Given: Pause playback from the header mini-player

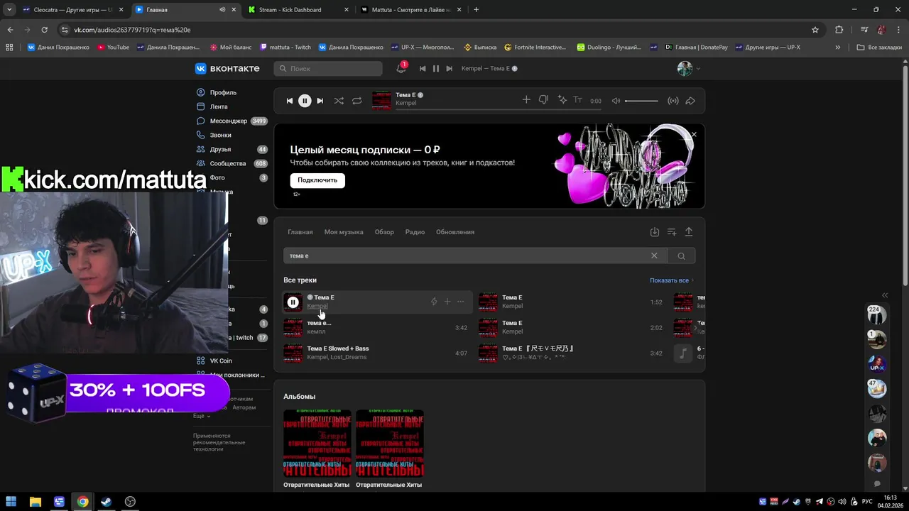Looking at the screenshot, I should point(436,69).
